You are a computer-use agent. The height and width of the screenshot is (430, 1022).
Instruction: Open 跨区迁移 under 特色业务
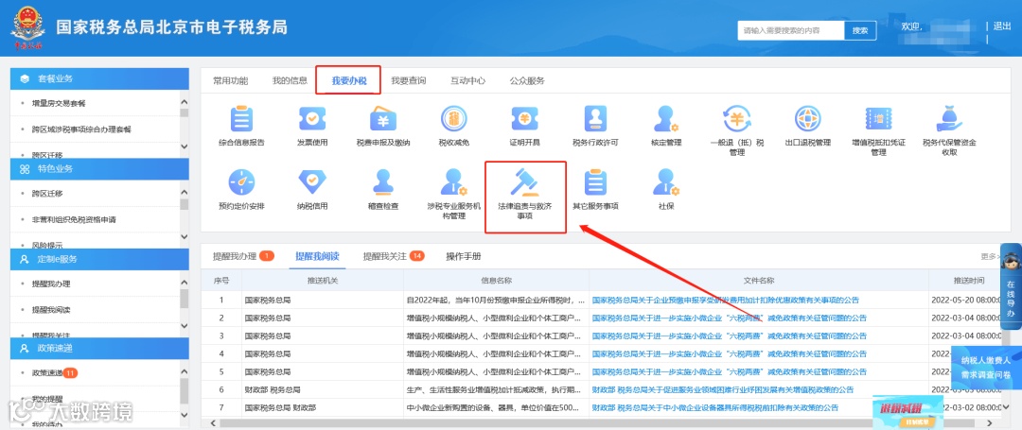(47, 194)
